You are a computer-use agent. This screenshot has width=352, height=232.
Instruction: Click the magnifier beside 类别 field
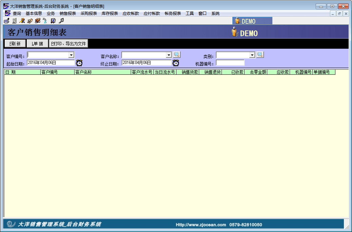click(x=260, y=54)
